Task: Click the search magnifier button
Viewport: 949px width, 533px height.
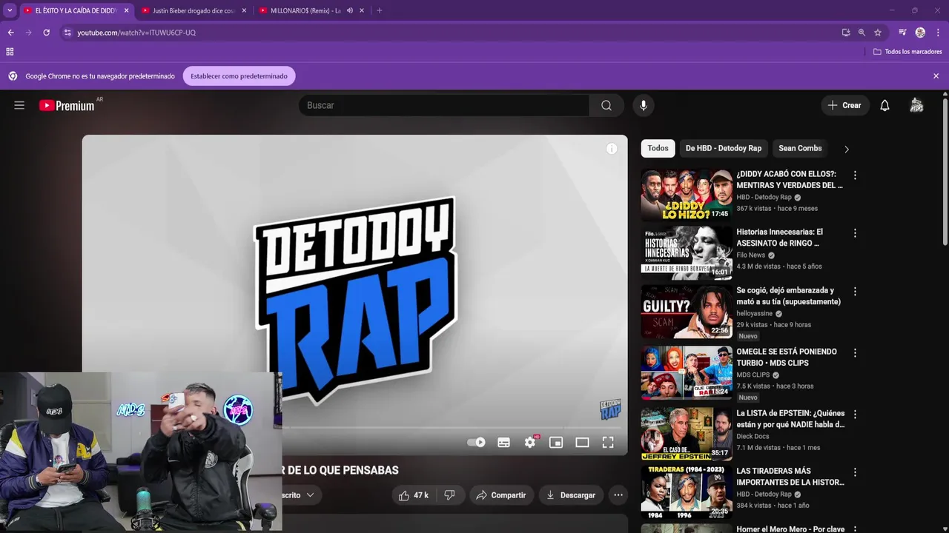Action: tap(606, 105)
